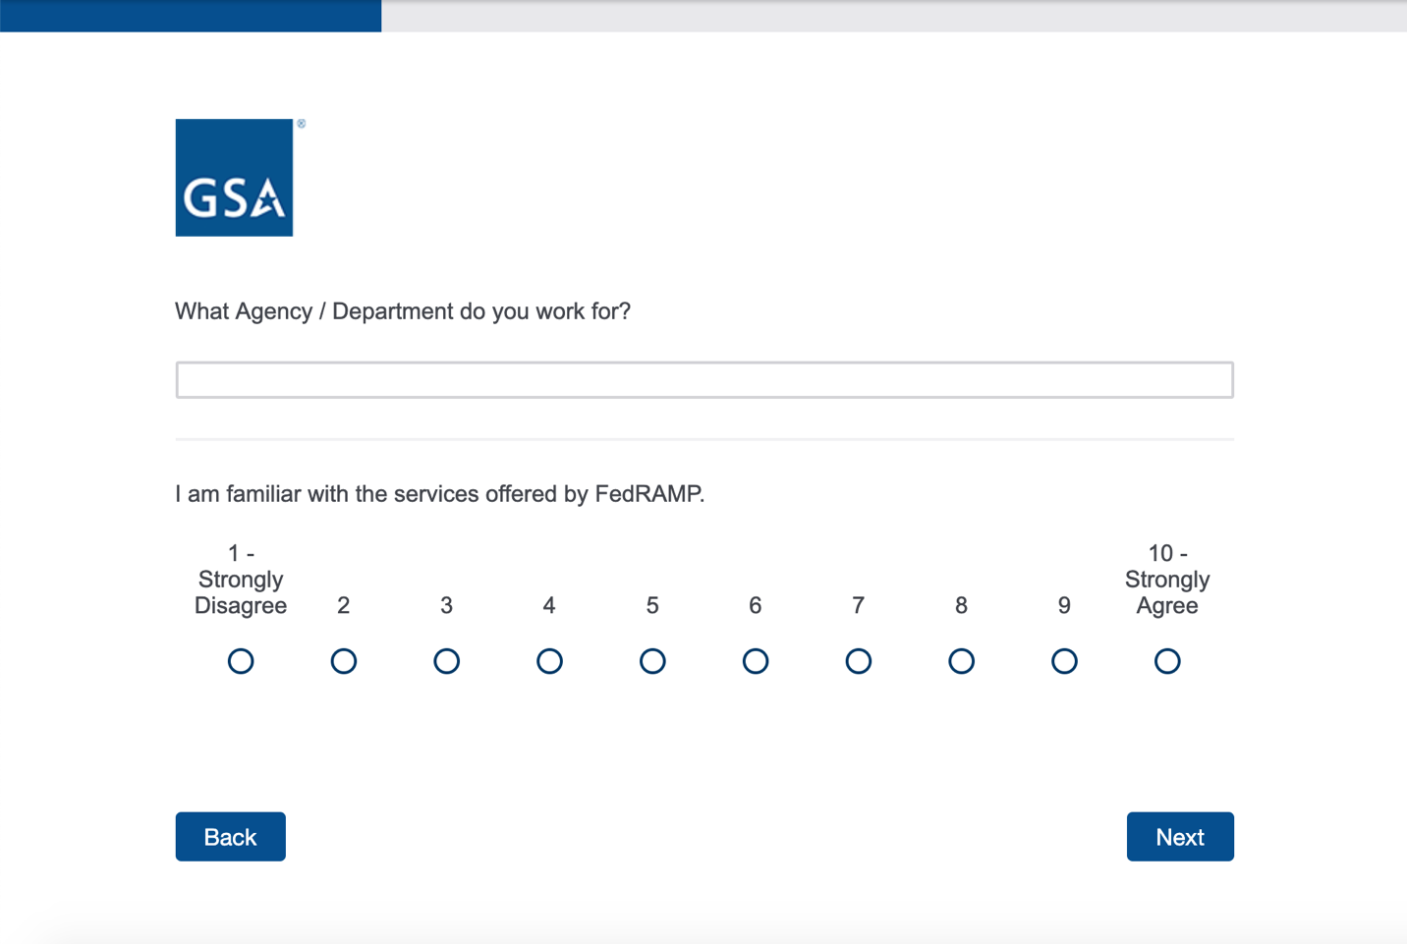Viewport: 1407px width, 944px height.
Task: Mark rating 7 radio button
Action: click(x=858, y=661)
